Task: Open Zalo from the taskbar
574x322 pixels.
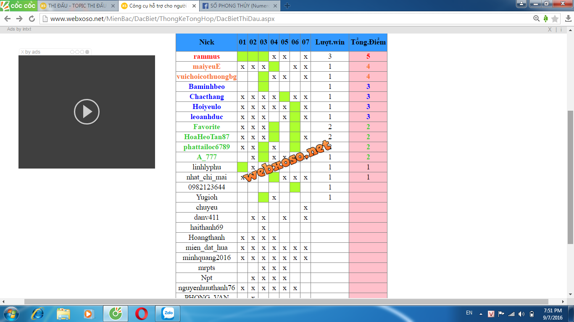Action: pyautogui.click(x=168, y=313)
